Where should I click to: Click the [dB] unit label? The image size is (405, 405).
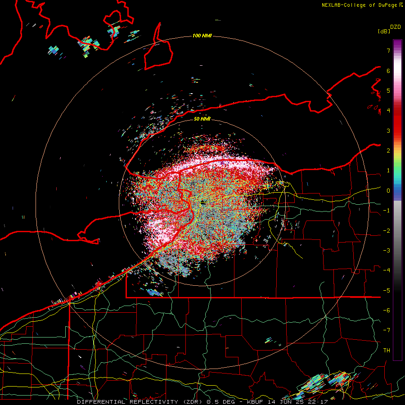click(x=384, y=31)
